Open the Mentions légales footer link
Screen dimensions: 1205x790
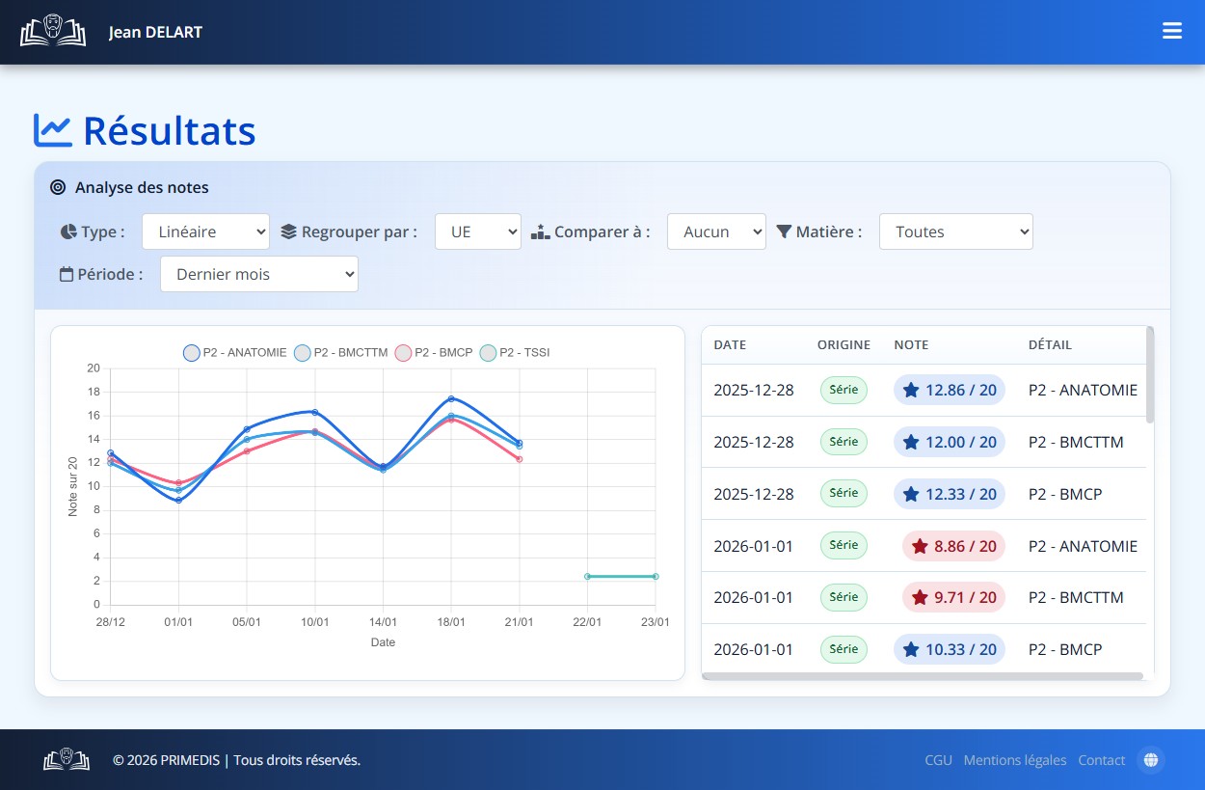[x=1014, y=760]
